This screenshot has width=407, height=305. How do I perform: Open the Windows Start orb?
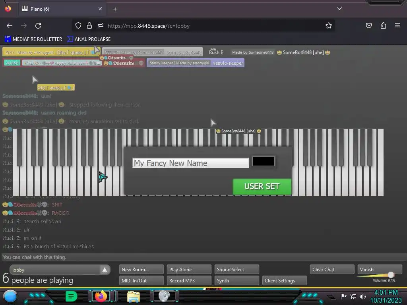point(10,296)
